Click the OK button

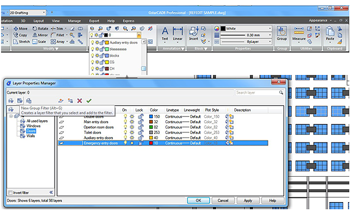pyautogui.click(x=199, y=200)
